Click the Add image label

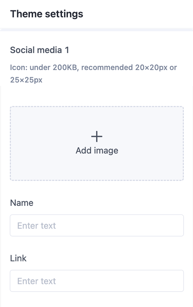tap(96, 150)
